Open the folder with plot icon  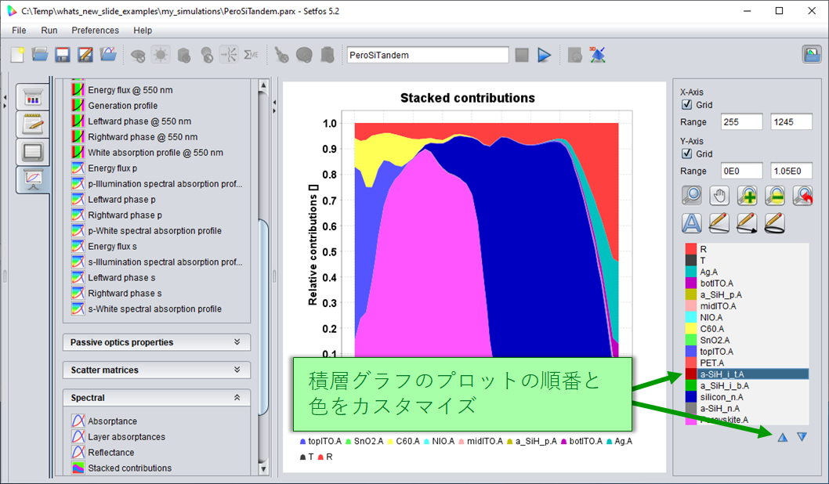(108, 55)
